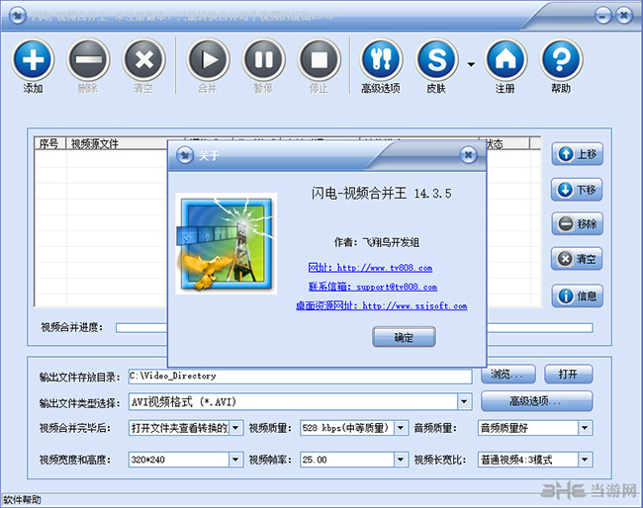Screen dimensions: 643x508
Task: Confirm the About dialog with 确定
Action: pyautogui.click(x=404, y=337)
